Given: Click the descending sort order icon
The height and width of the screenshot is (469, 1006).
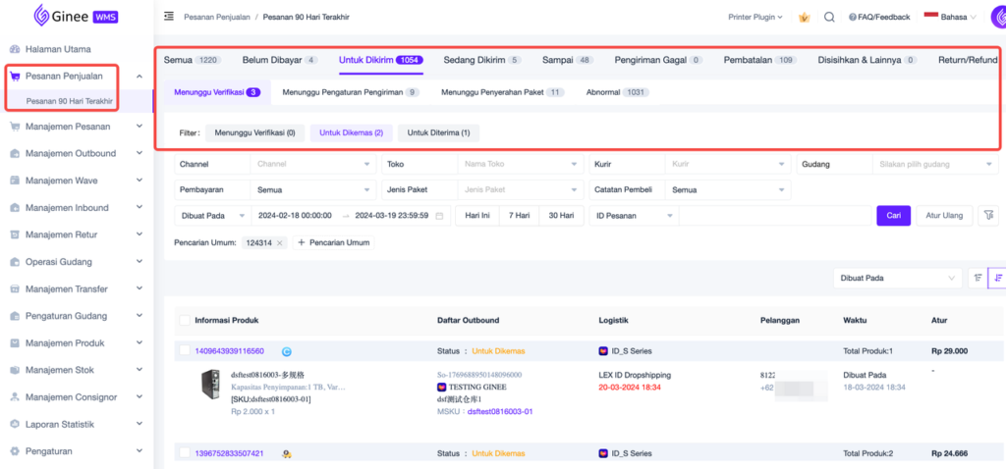Looking at the screenshot, I should coord(998,278).
